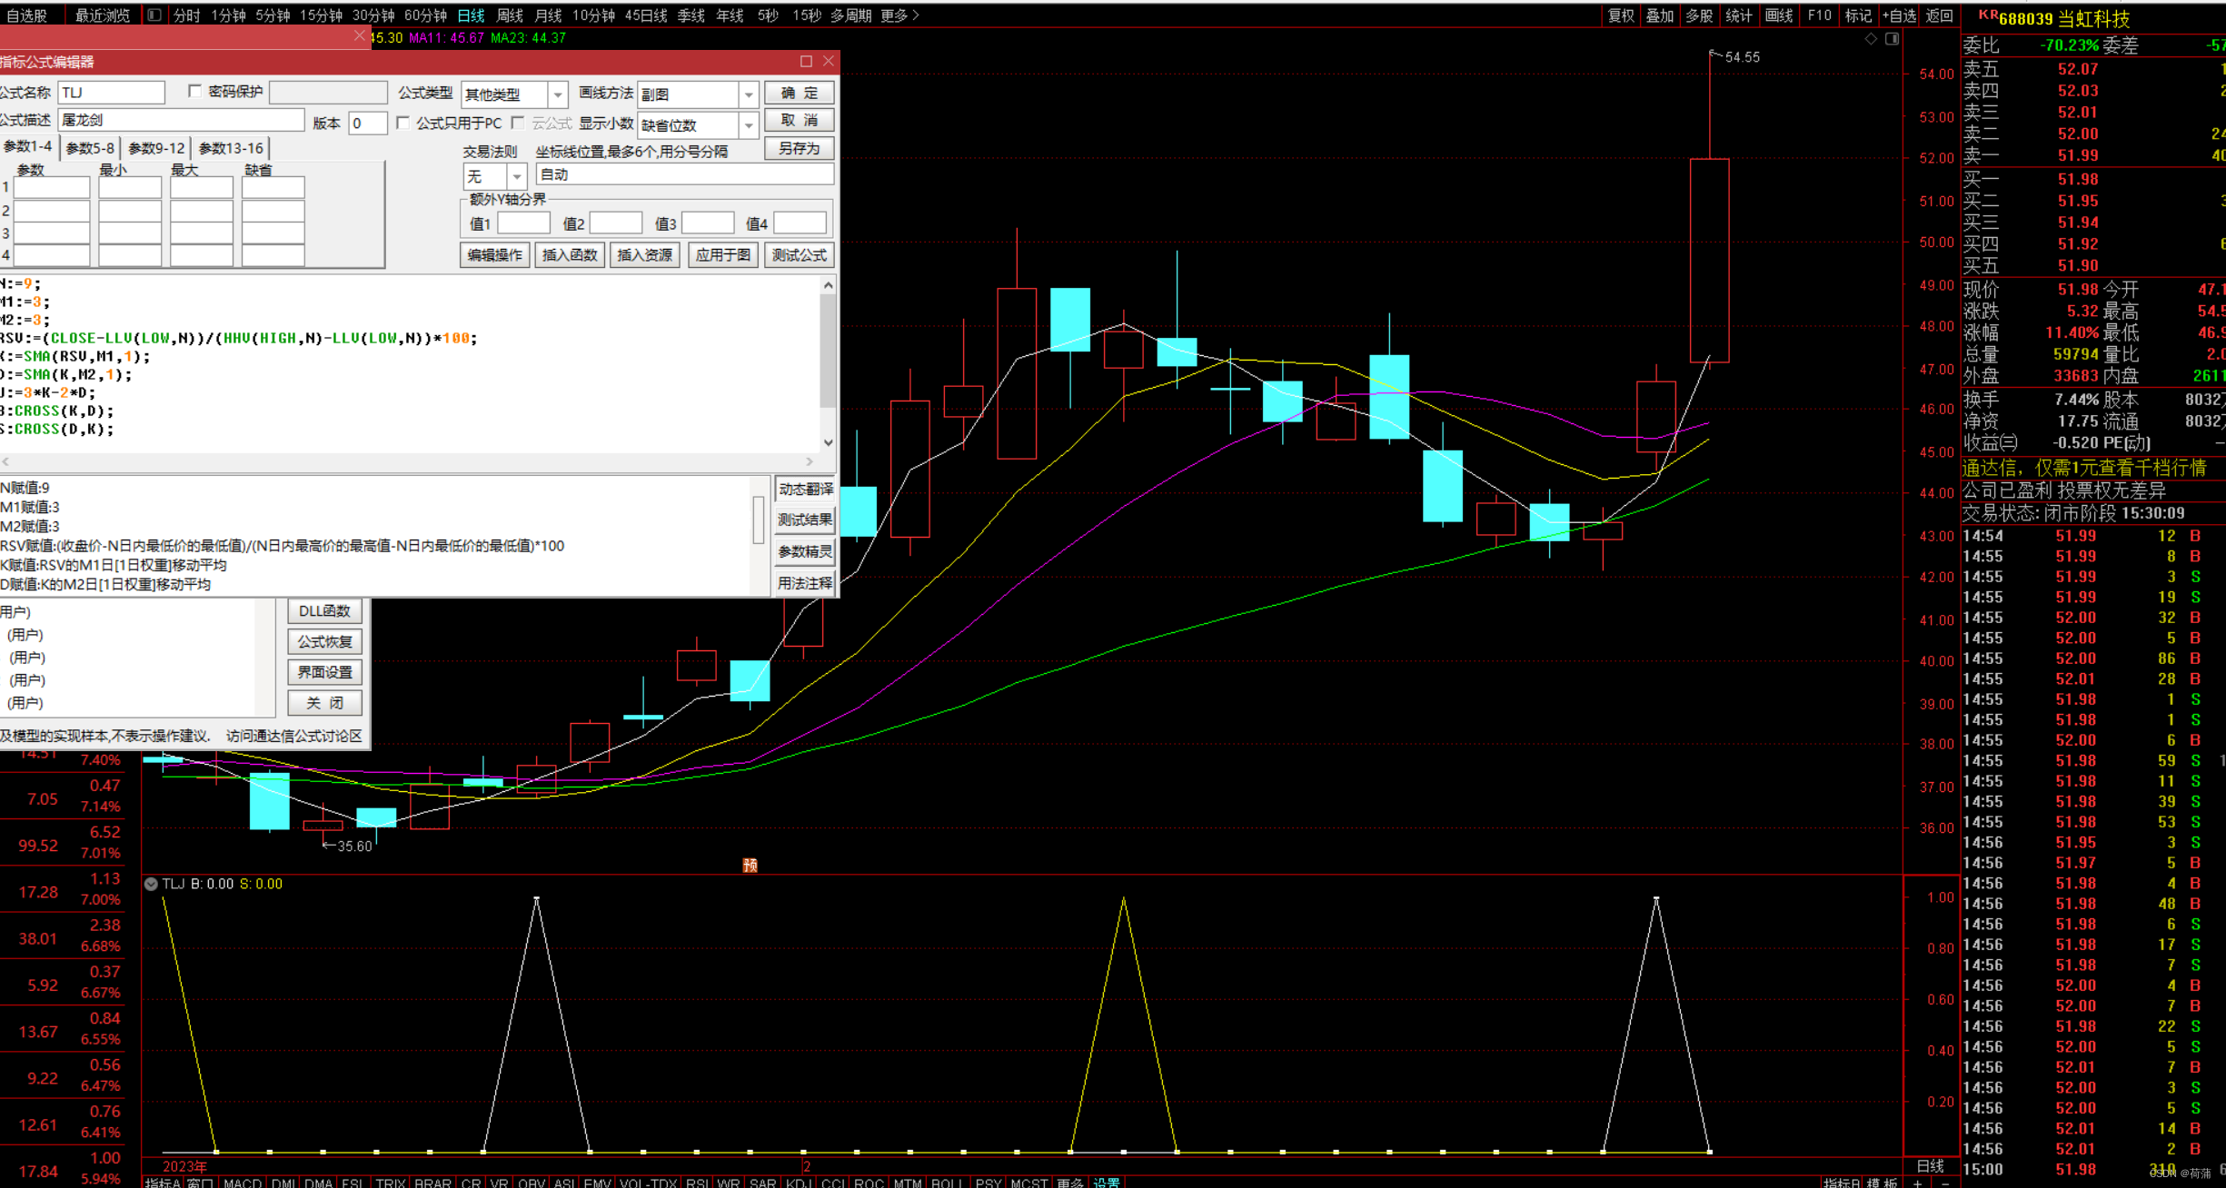Enable the 公式只用于PC checkbox

403,123
